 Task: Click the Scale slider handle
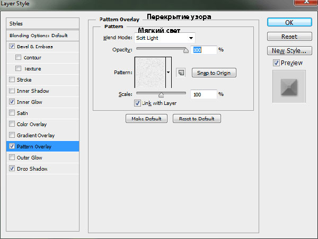[161, 95]
